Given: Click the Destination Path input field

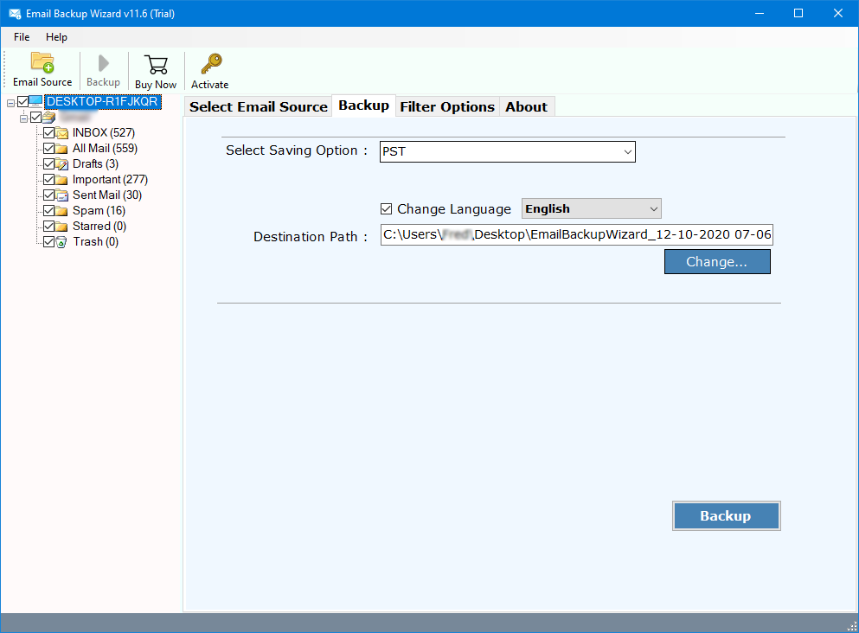Looking at the screenshot, I should 577,234.
